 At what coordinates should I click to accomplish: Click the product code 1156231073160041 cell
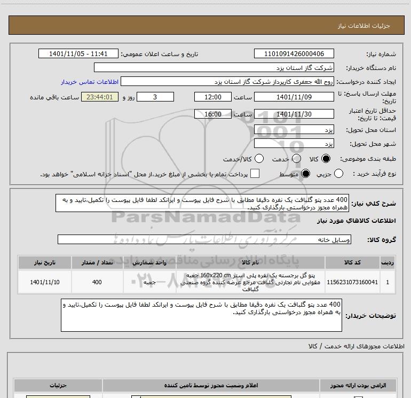352,282
